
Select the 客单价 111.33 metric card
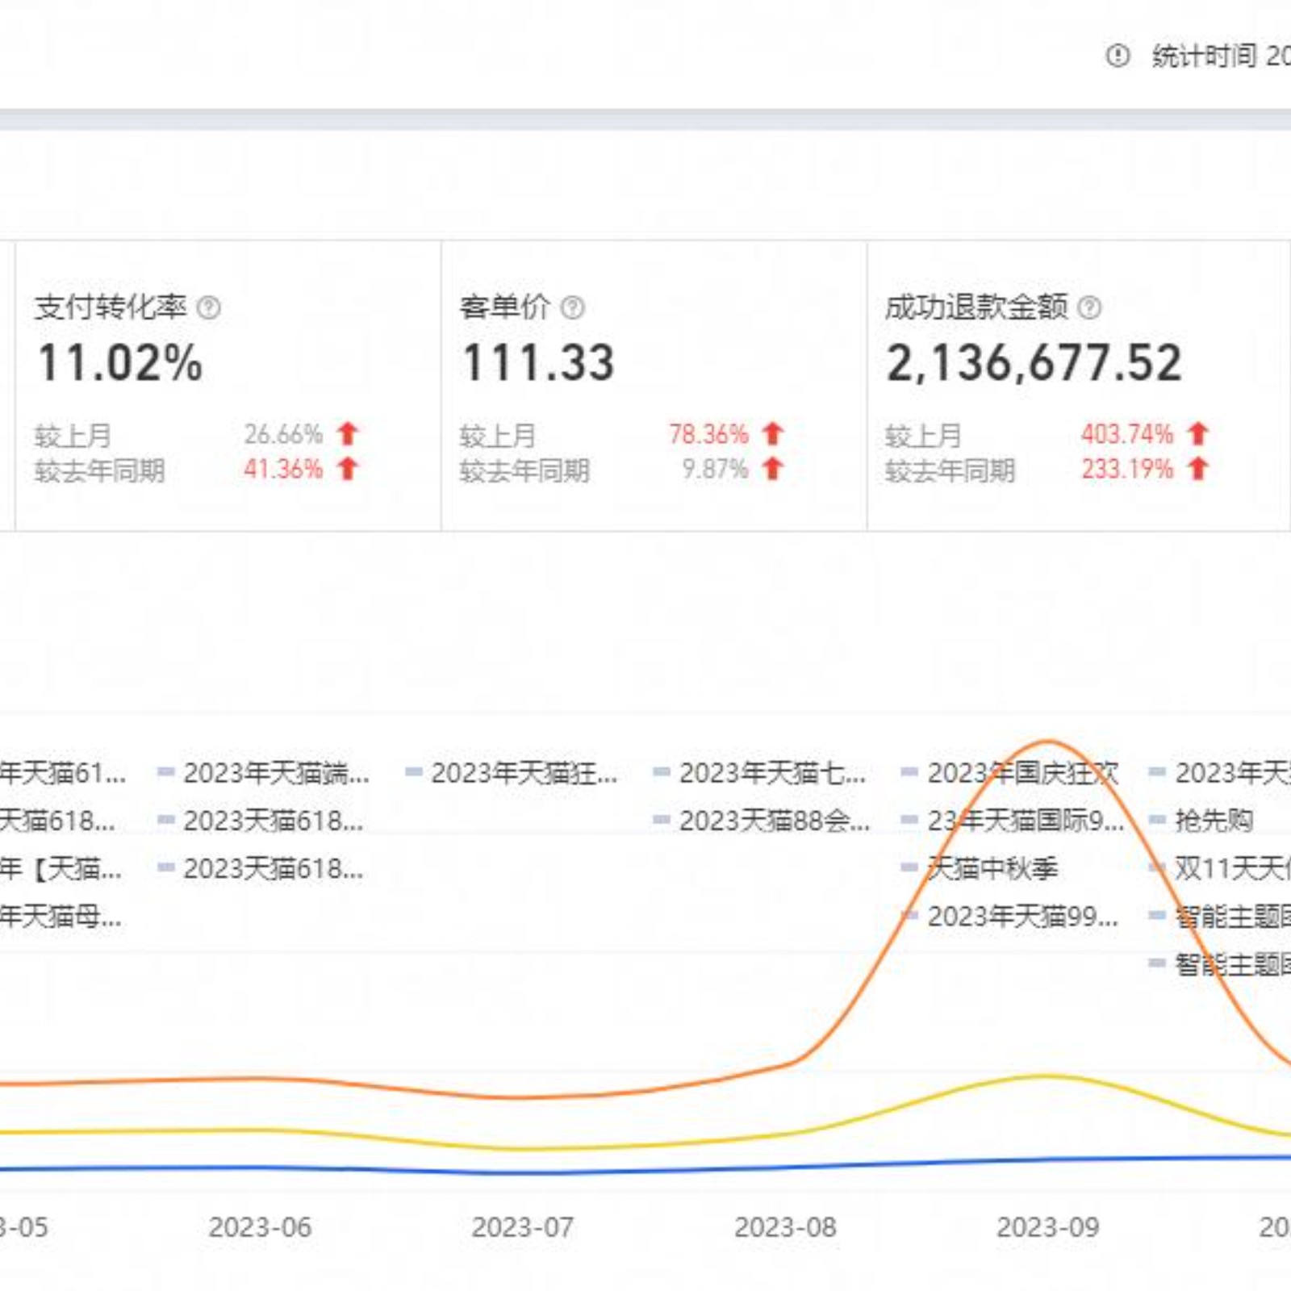pos(654,386)
